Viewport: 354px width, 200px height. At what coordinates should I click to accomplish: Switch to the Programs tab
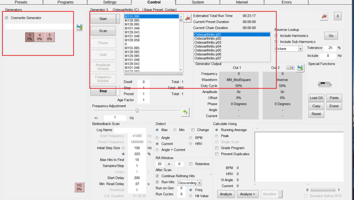coord(65,2)
